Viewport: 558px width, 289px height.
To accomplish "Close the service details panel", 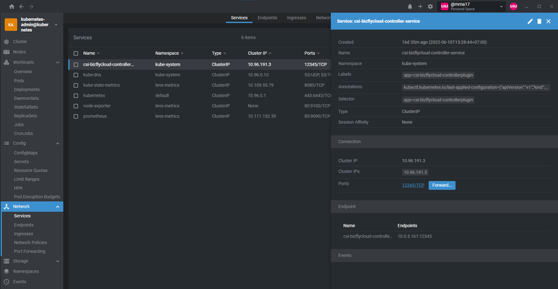I will click(549, 22).
